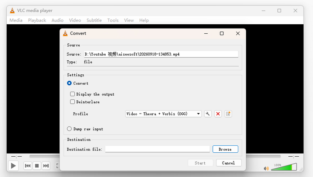The height and width of the screenshot is (177, 313).
Task: Click the Destination file input field
Action: pyautogui.click(x=158, y=149)
